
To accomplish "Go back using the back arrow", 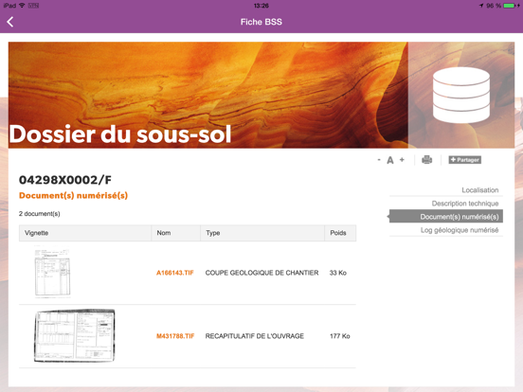I will pyautogui.click(x=10, y=22).
